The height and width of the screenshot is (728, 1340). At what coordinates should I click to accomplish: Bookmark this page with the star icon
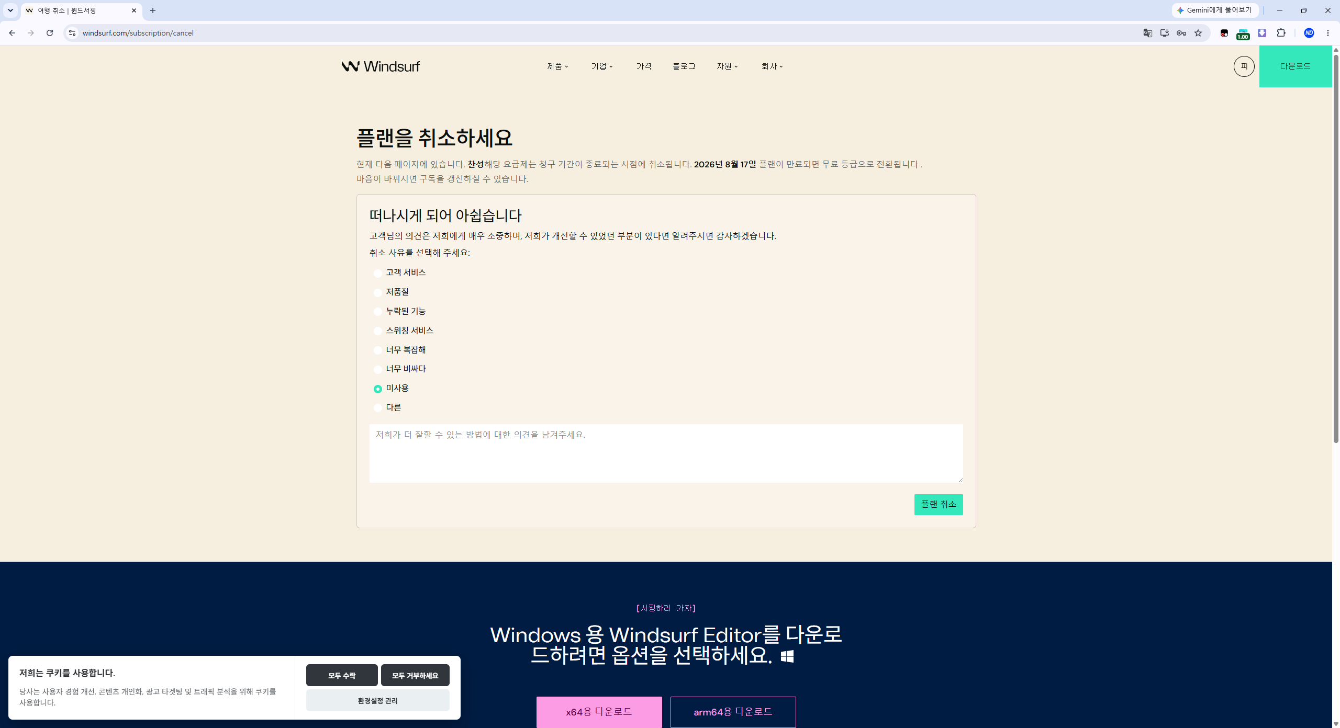pyautogui.click(x=1198, y=33)
